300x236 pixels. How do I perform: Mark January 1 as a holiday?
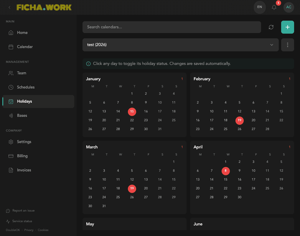(132, 94)
